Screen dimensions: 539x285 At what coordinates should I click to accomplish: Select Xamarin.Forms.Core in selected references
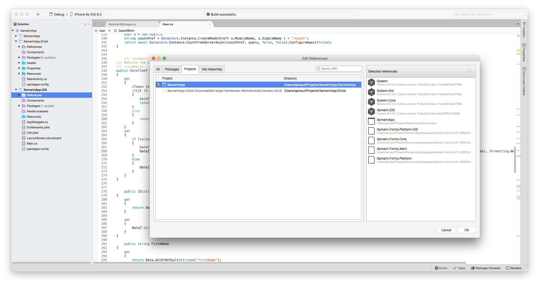[x=421, y=140]
